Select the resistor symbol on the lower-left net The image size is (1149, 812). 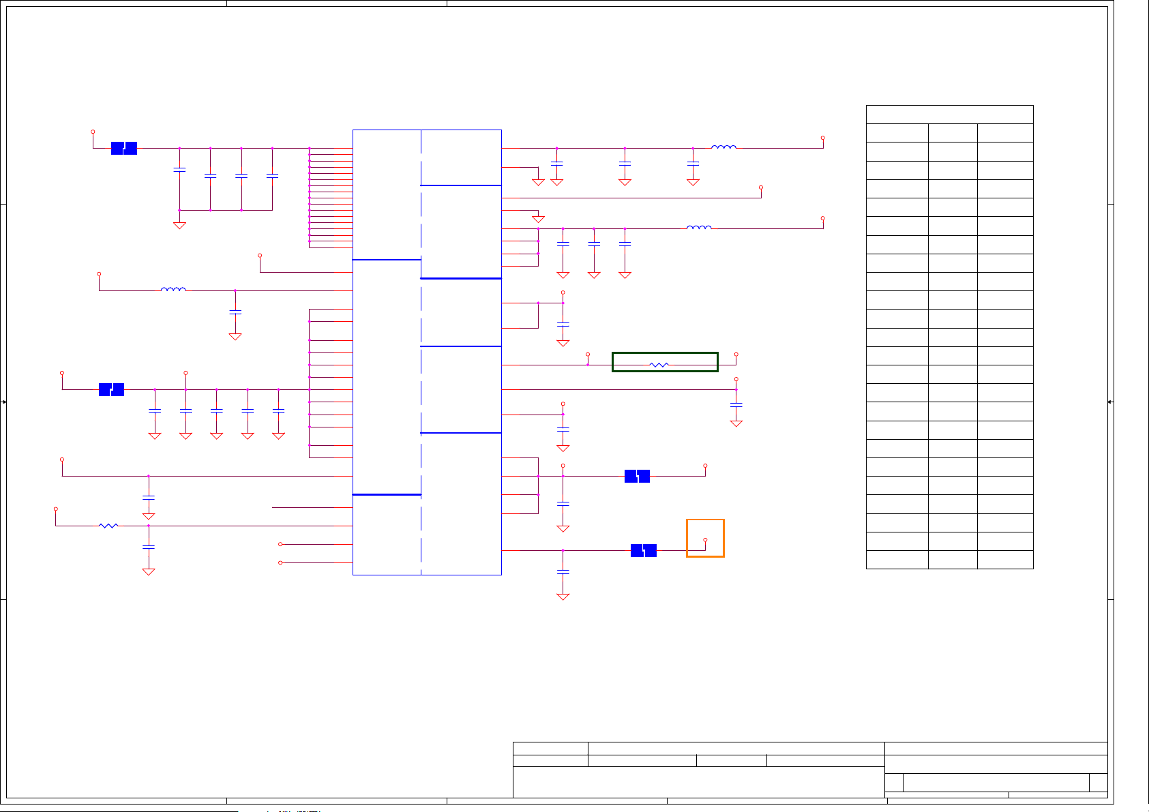(x=108, y=526)
